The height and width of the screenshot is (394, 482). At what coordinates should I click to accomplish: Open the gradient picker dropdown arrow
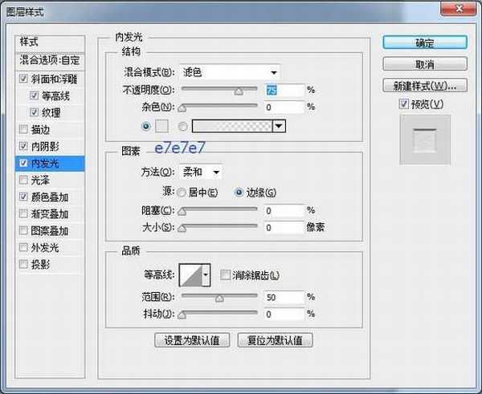coord(279,125)
